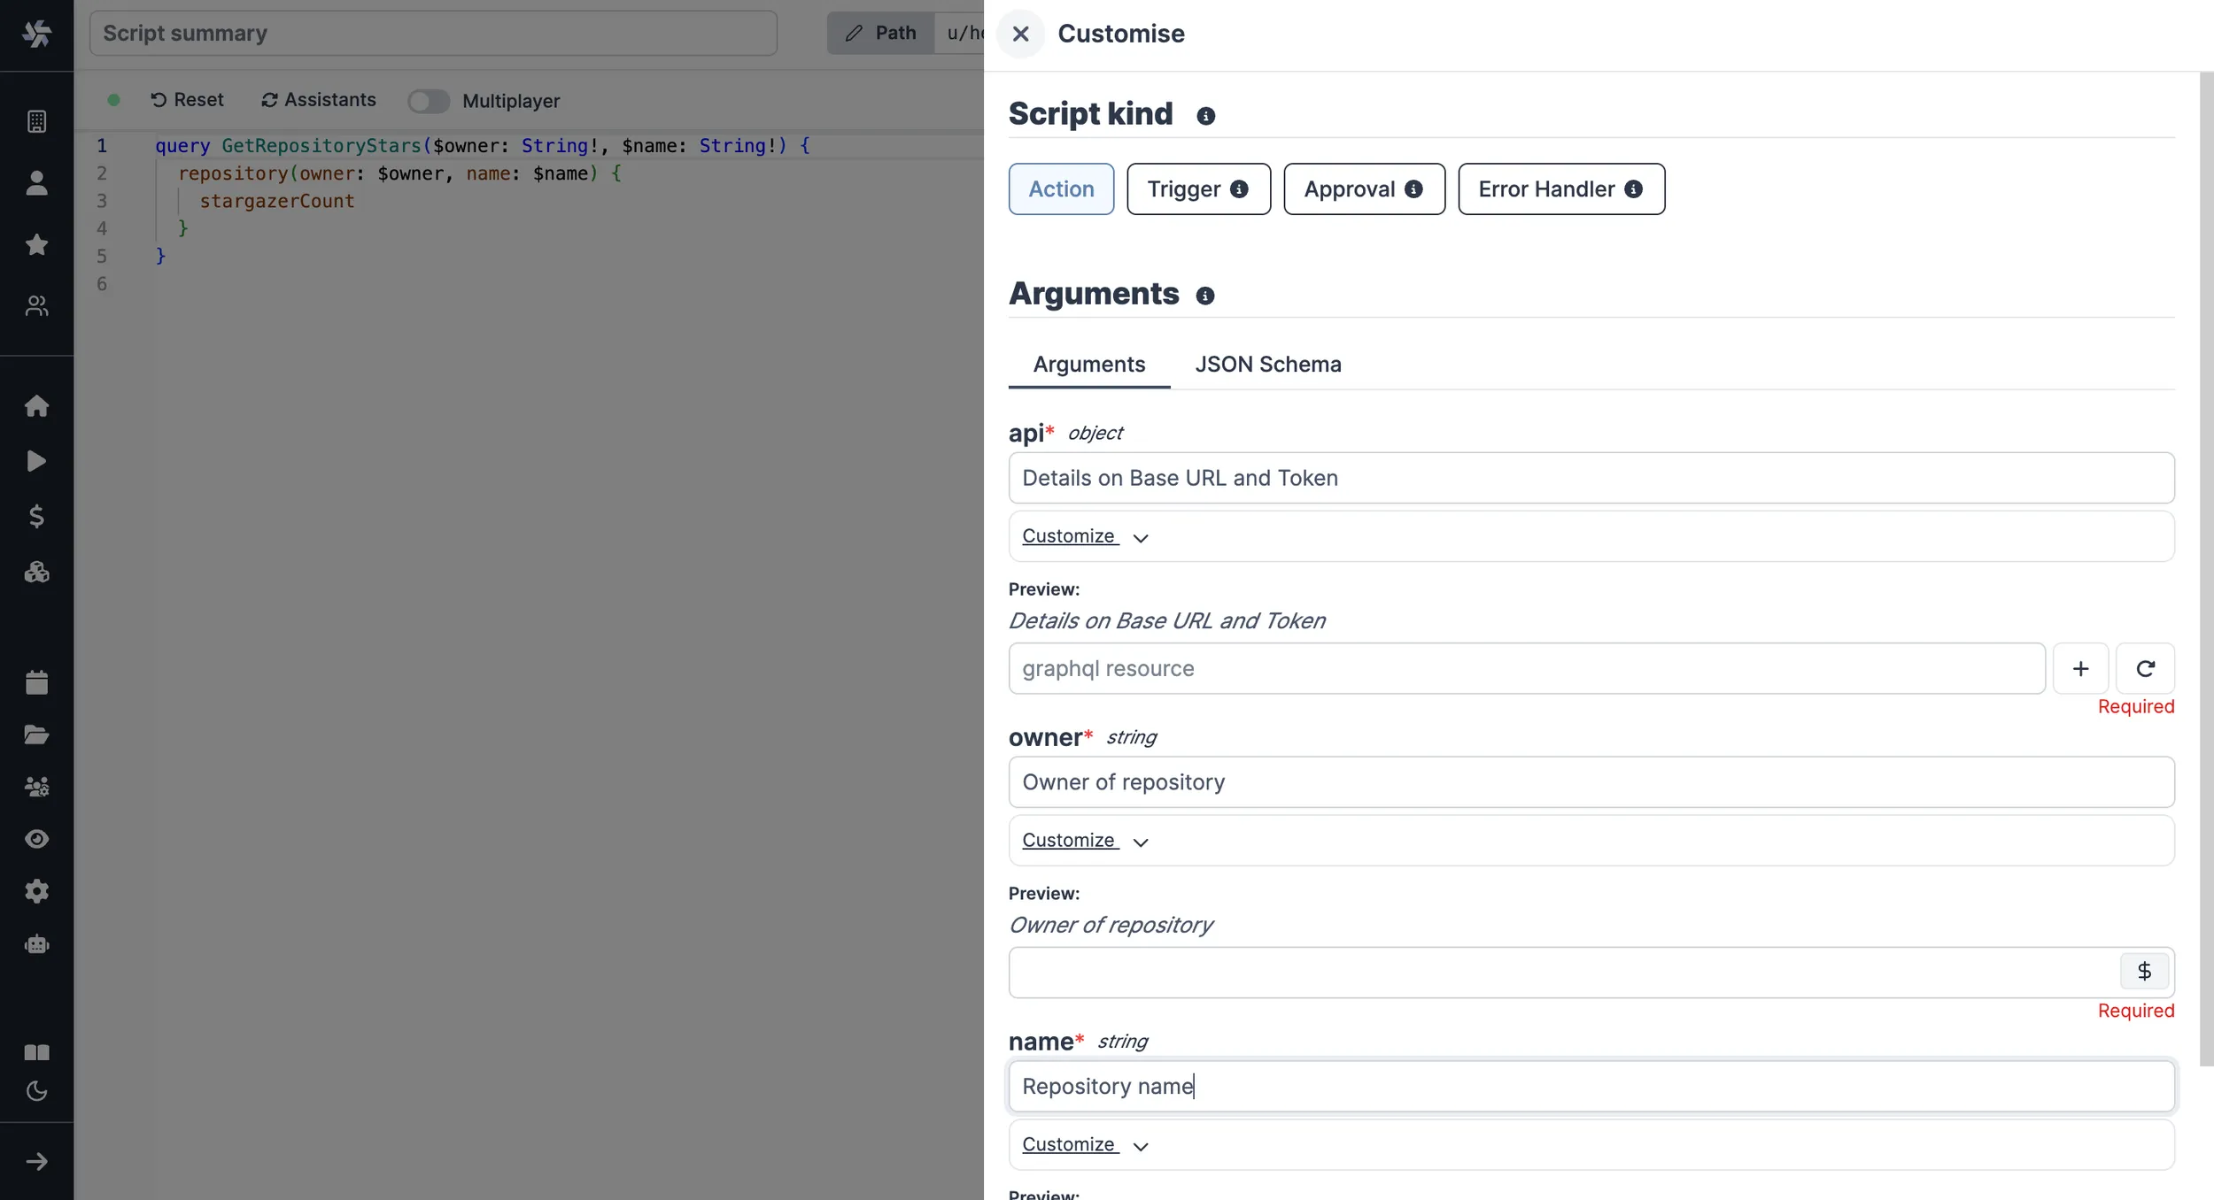
Task: Toggle the Multiplayer switch on
Action: tap(429, 101)
